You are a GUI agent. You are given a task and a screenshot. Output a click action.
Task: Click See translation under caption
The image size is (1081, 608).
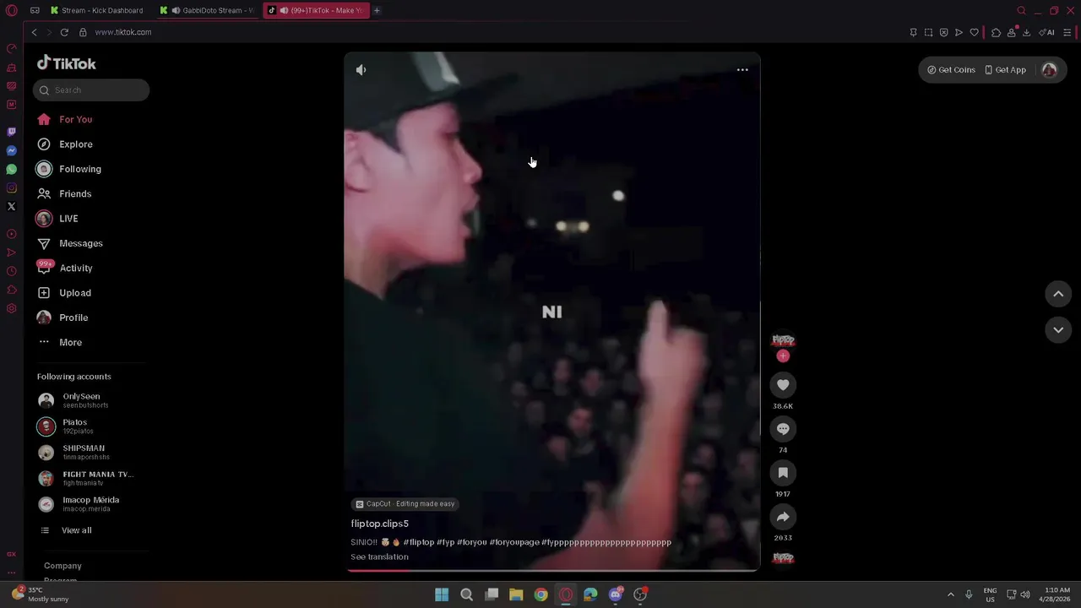379,556
